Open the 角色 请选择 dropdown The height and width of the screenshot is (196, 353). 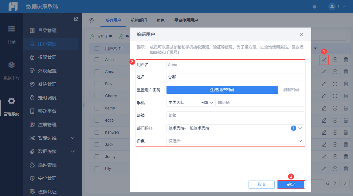[235, 141]
